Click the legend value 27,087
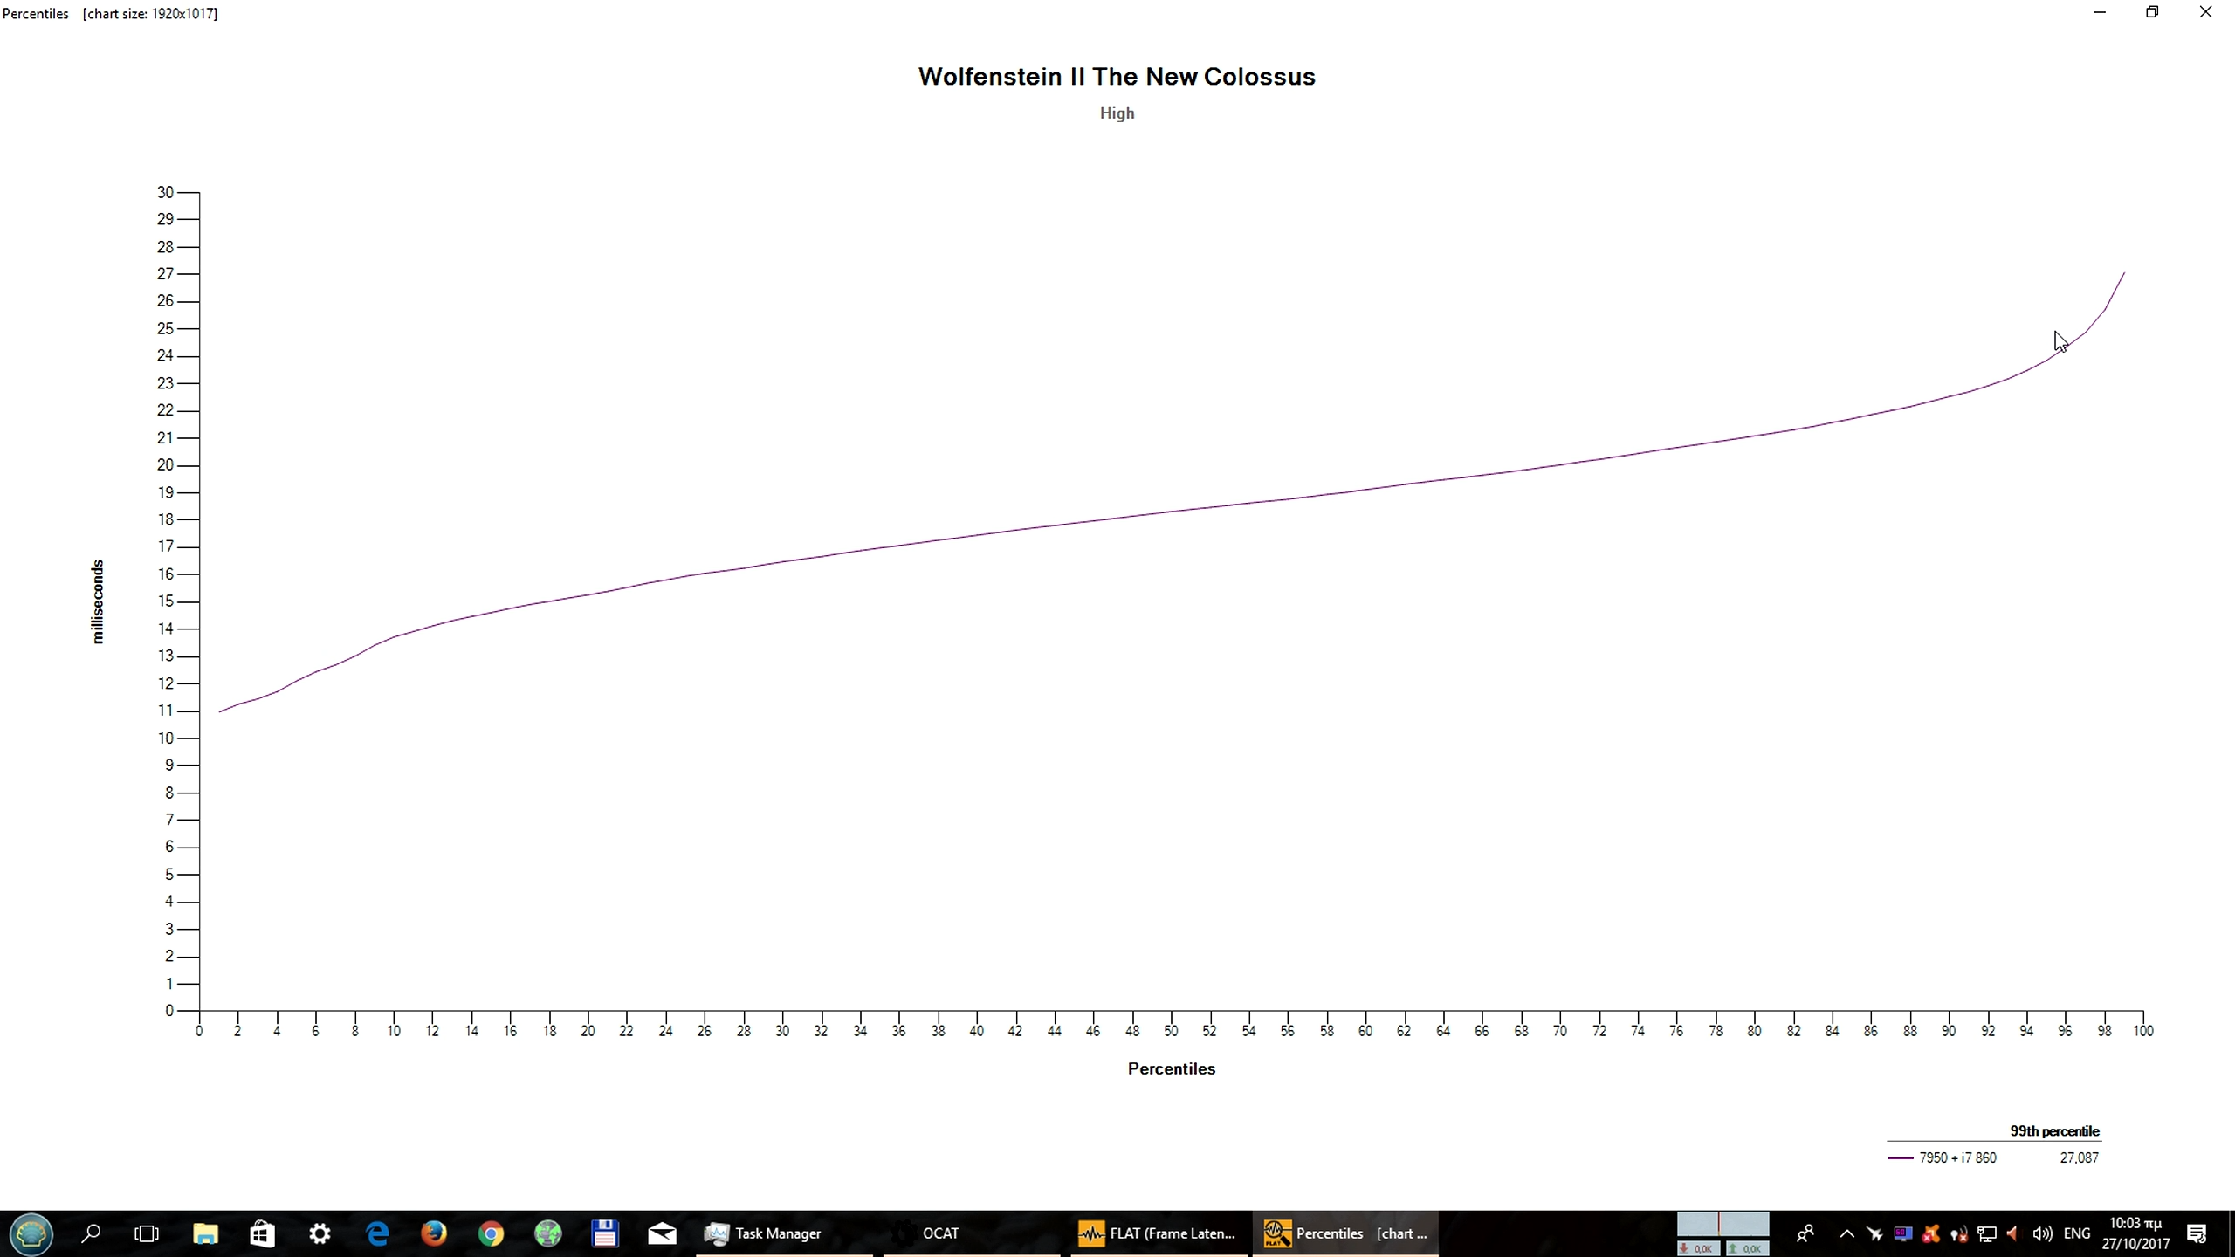 2079,1157
